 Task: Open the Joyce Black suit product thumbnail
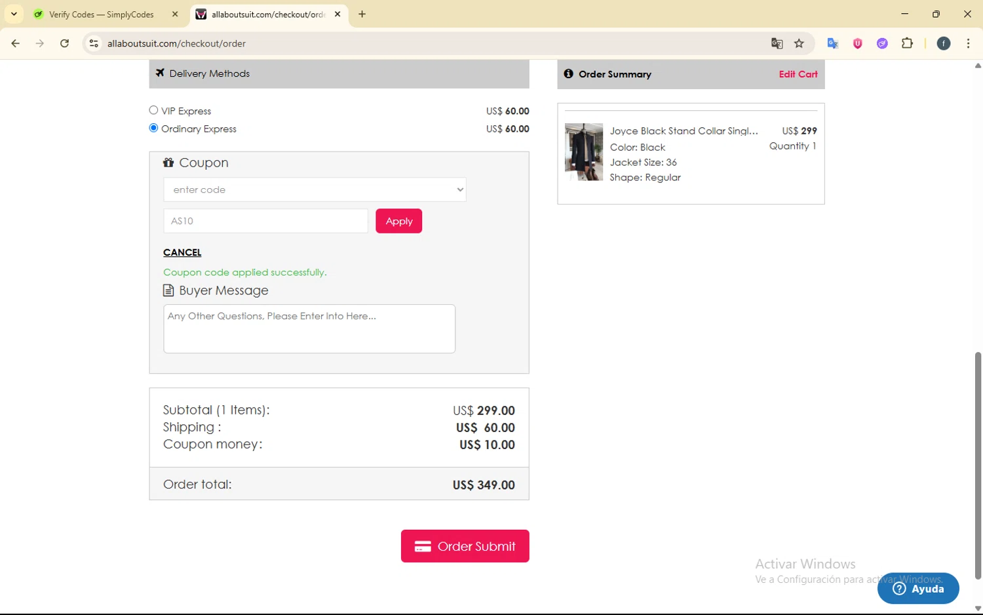(584, 151)
